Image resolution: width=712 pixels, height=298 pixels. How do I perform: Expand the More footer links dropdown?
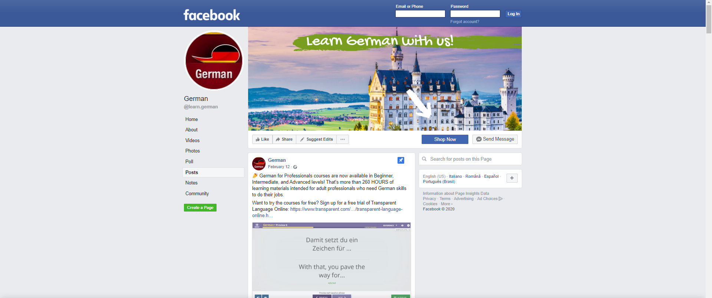tap(446, 204)
